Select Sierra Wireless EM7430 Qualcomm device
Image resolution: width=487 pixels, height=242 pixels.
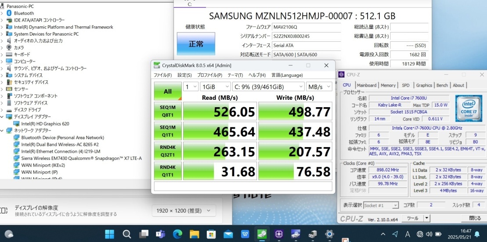pos(81,158)
